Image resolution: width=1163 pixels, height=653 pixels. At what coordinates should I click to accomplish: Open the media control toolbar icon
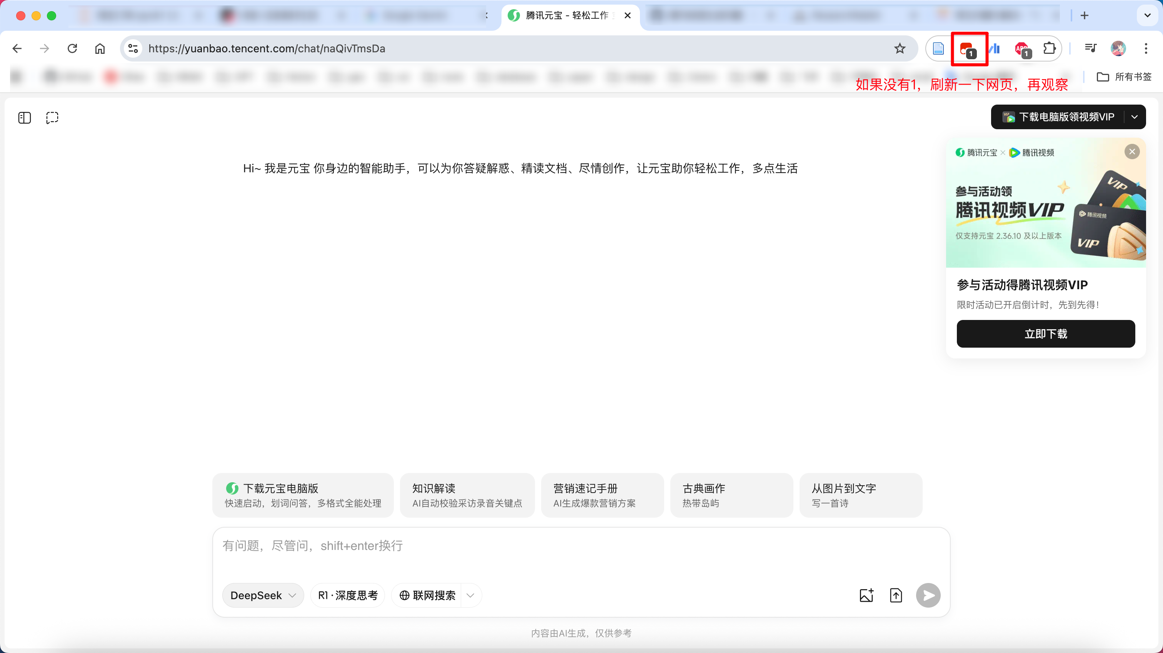click(1090, 48)
